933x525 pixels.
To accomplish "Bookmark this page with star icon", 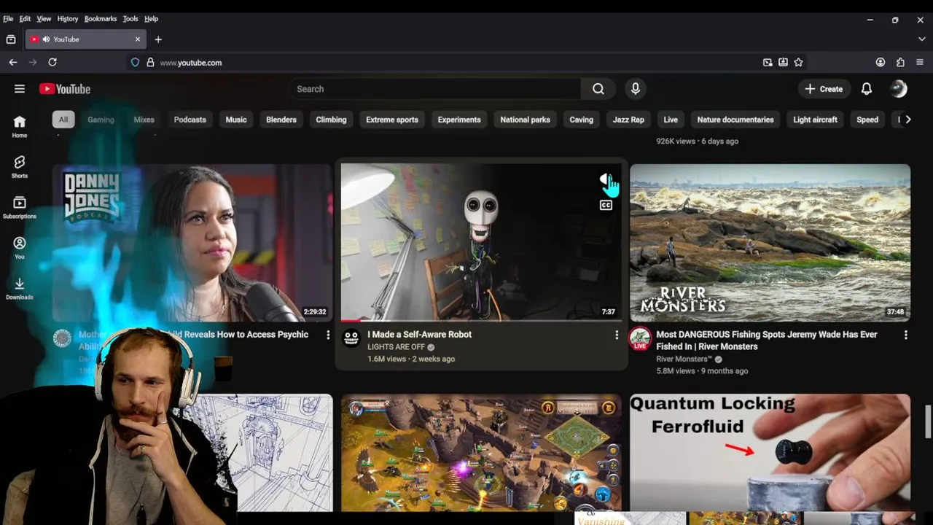I will [798, 63].
